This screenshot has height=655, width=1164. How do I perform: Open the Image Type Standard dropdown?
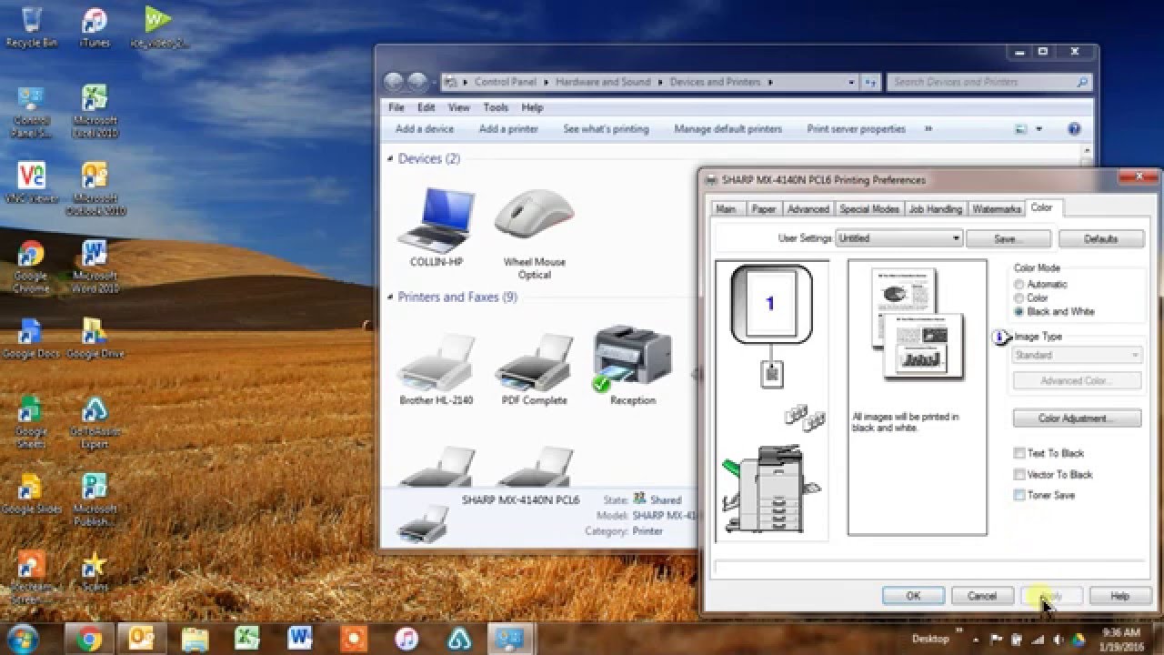pyautogui.click(x=1077, y=355)
